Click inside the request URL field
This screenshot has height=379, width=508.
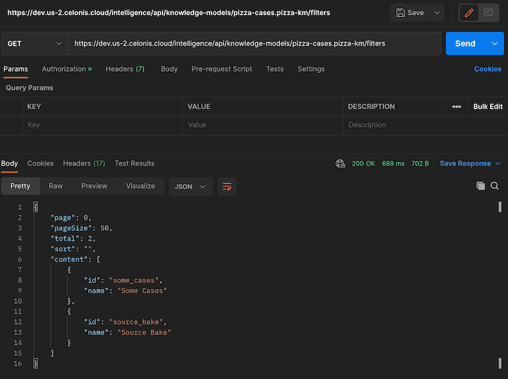coord(254,44)
